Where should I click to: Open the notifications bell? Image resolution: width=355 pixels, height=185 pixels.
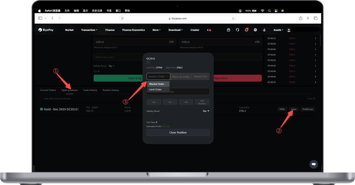click(x=246, y=30)
